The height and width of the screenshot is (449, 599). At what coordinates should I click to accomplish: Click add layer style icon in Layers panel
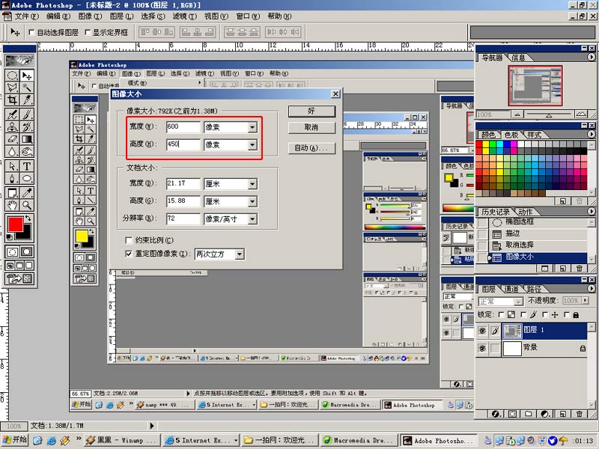pos(496,414)
